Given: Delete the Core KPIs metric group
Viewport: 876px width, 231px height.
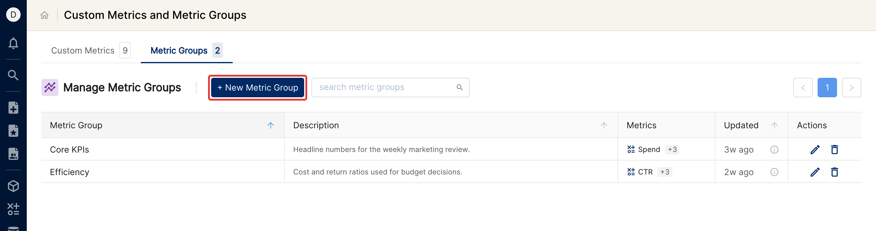Looking at the screenshot, I should (835, 150).
